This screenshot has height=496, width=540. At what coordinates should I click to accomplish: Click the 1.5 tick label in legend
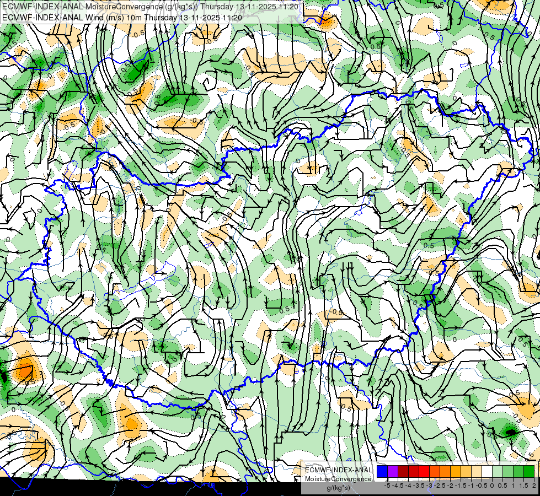tap(523, 486)
